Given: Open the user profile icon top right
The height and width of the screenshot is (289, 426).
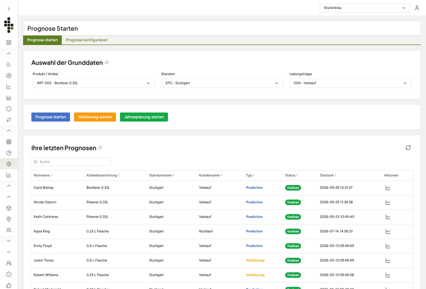Looking at the screenshot, I should (x=417, y=8).
